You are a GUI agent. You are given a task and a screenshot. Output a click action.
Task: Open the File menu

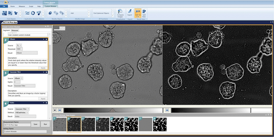4,6
